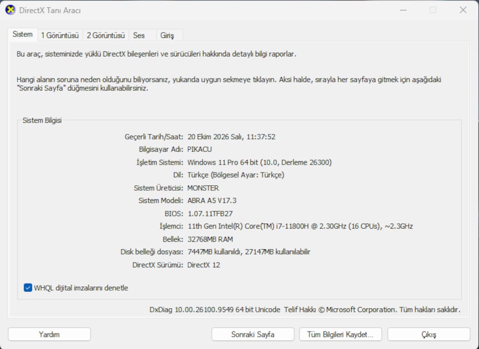The height and width of the screenshot is (349, 479).
Task: Go to Sonraki Sayfa
Action: (253, 335)
